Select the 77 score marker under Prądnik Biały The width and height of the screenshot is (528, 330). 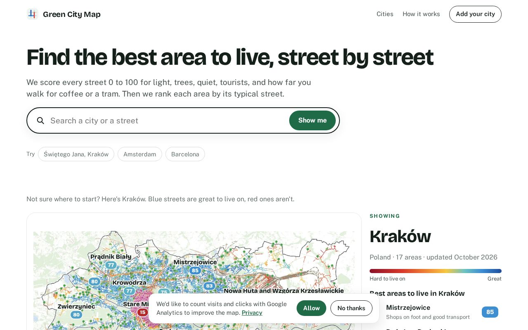coord(110,265)
